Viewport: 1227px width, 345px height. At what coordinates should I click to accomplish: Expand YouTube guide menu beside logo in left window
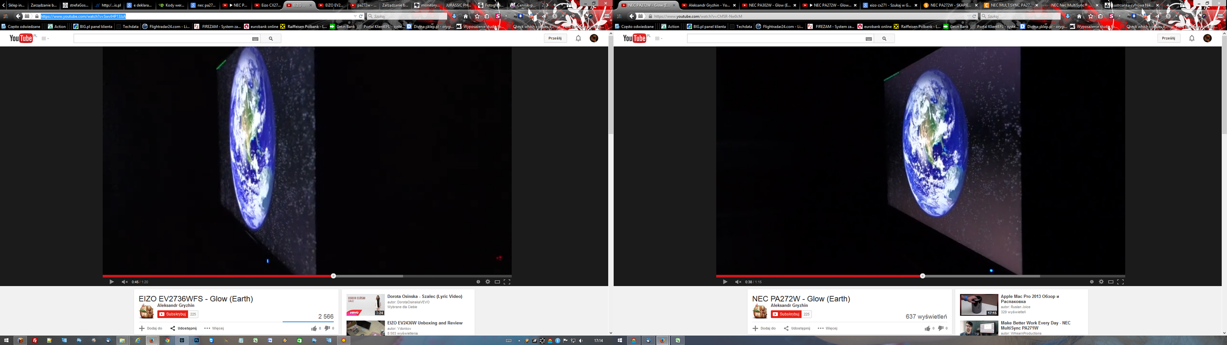tap(45, 39)
